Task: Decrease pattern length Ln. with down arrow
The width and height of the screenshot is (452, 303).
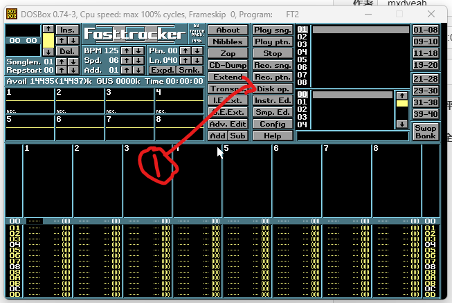Action: pyautogui.click(x=197, y=60)
